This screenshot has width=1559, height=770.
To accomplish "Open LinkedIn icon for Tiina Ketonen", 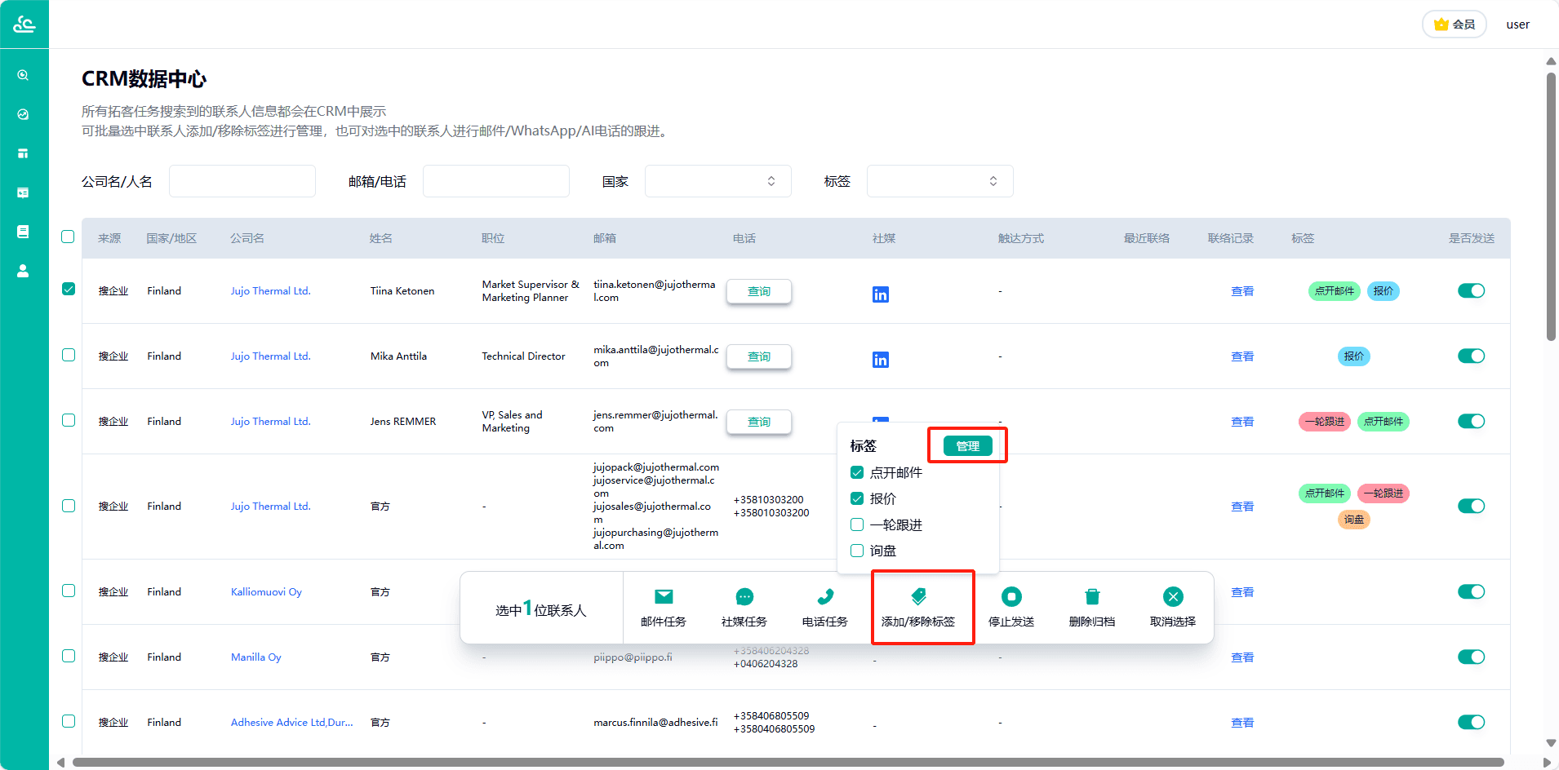I will 881,294.
